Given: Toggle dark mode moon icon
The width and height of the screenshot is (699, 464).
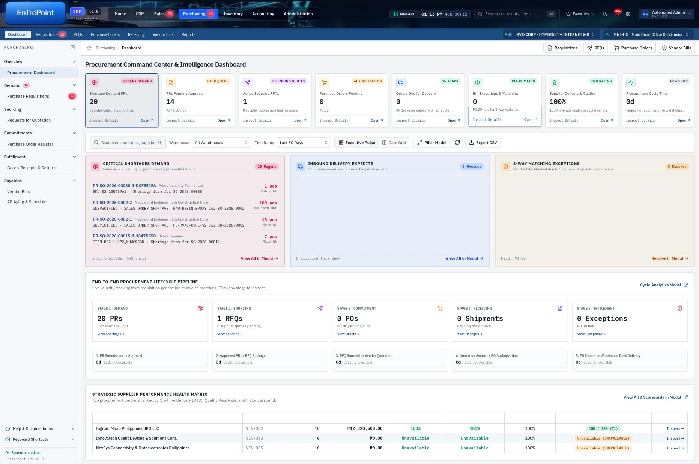Looking at the screenshot, I should coord(605,14).
